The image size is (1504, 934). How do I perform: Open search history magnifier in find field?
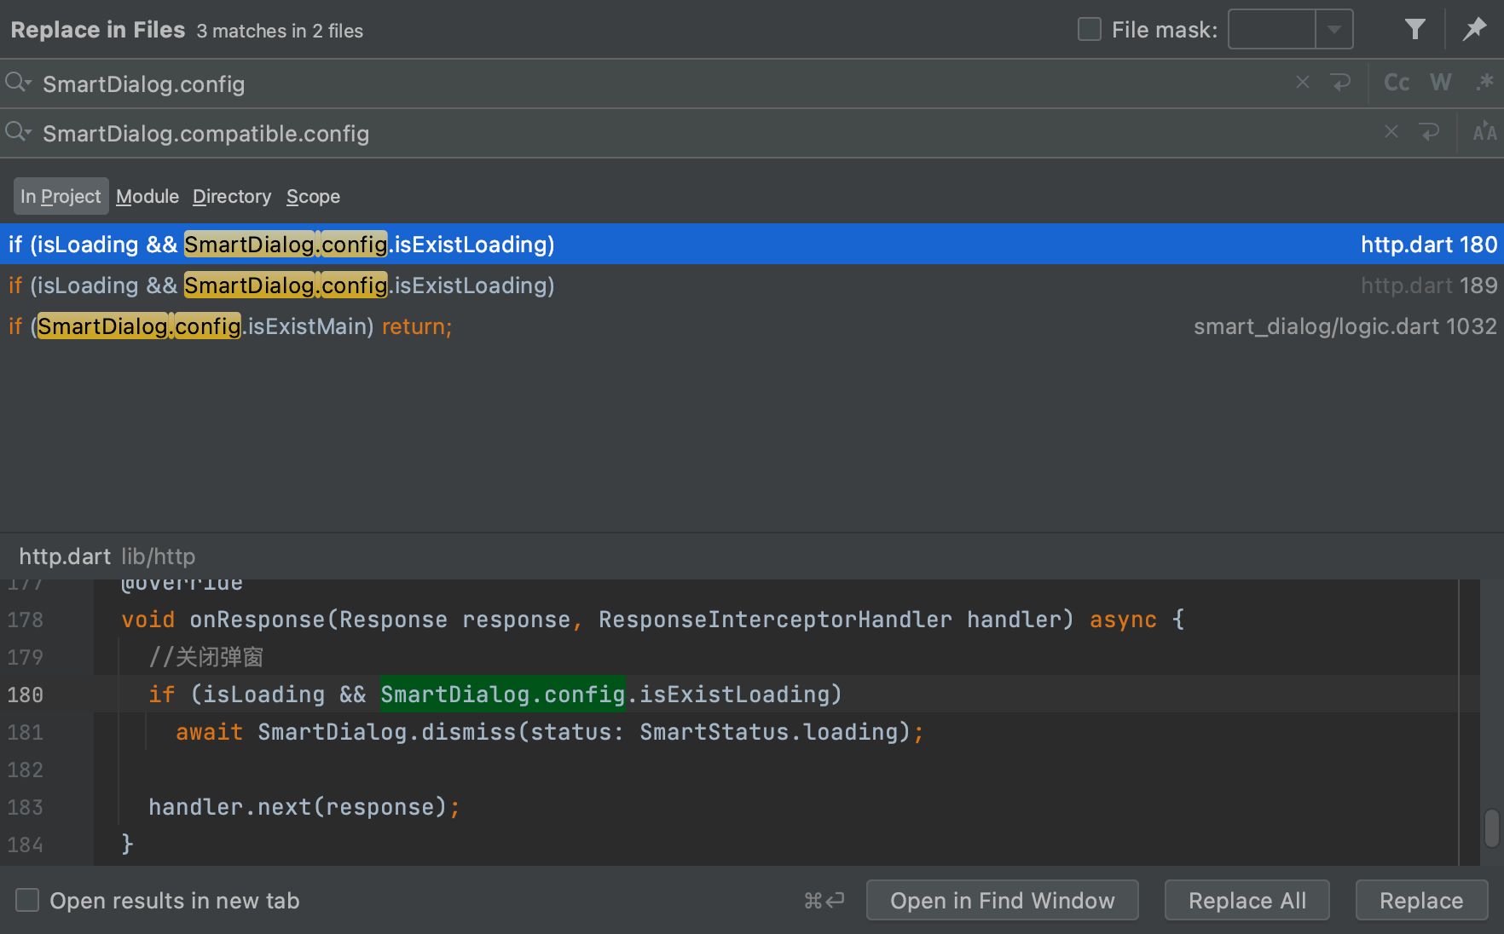18,83
